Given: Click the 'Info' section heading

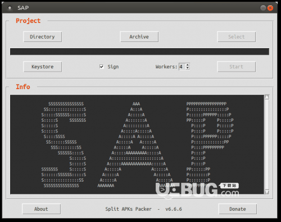Looking at the screenshot, I should pos(23,87).
